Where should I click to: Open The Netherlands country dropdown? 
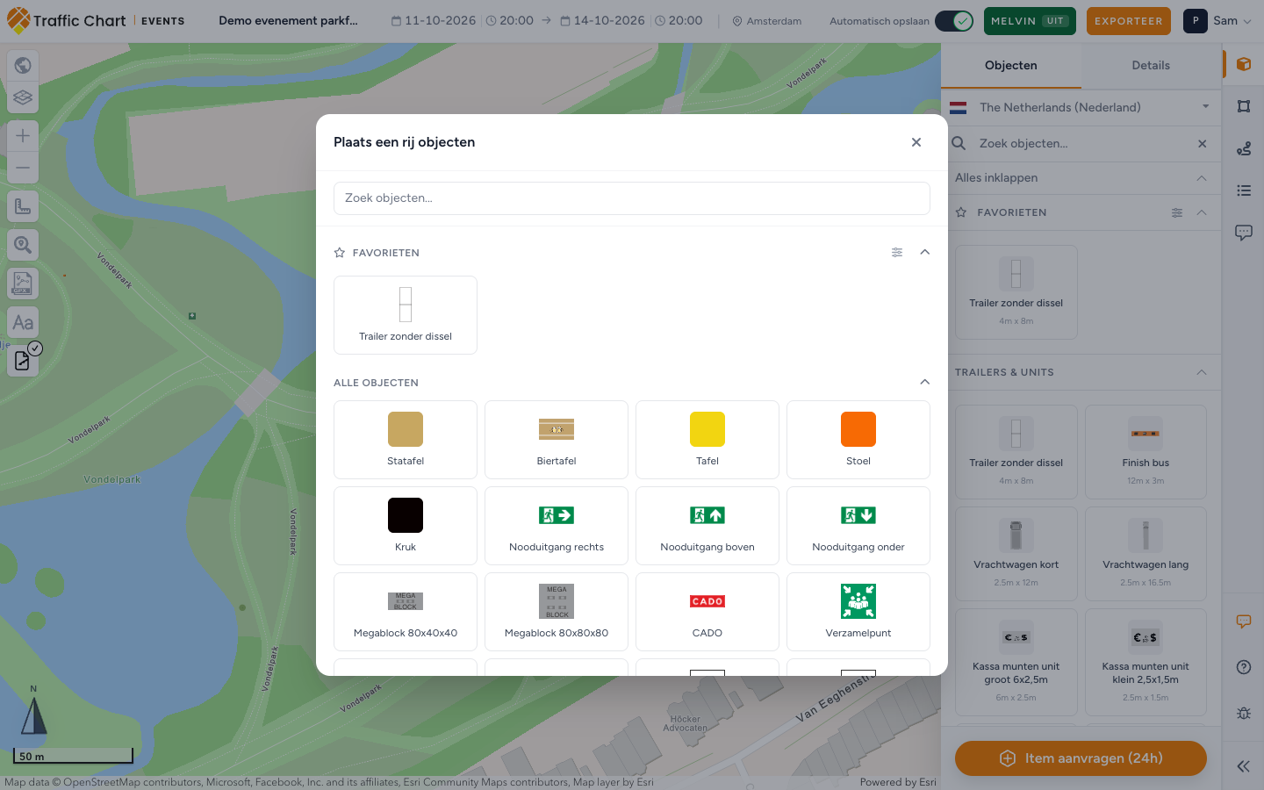1081,107
